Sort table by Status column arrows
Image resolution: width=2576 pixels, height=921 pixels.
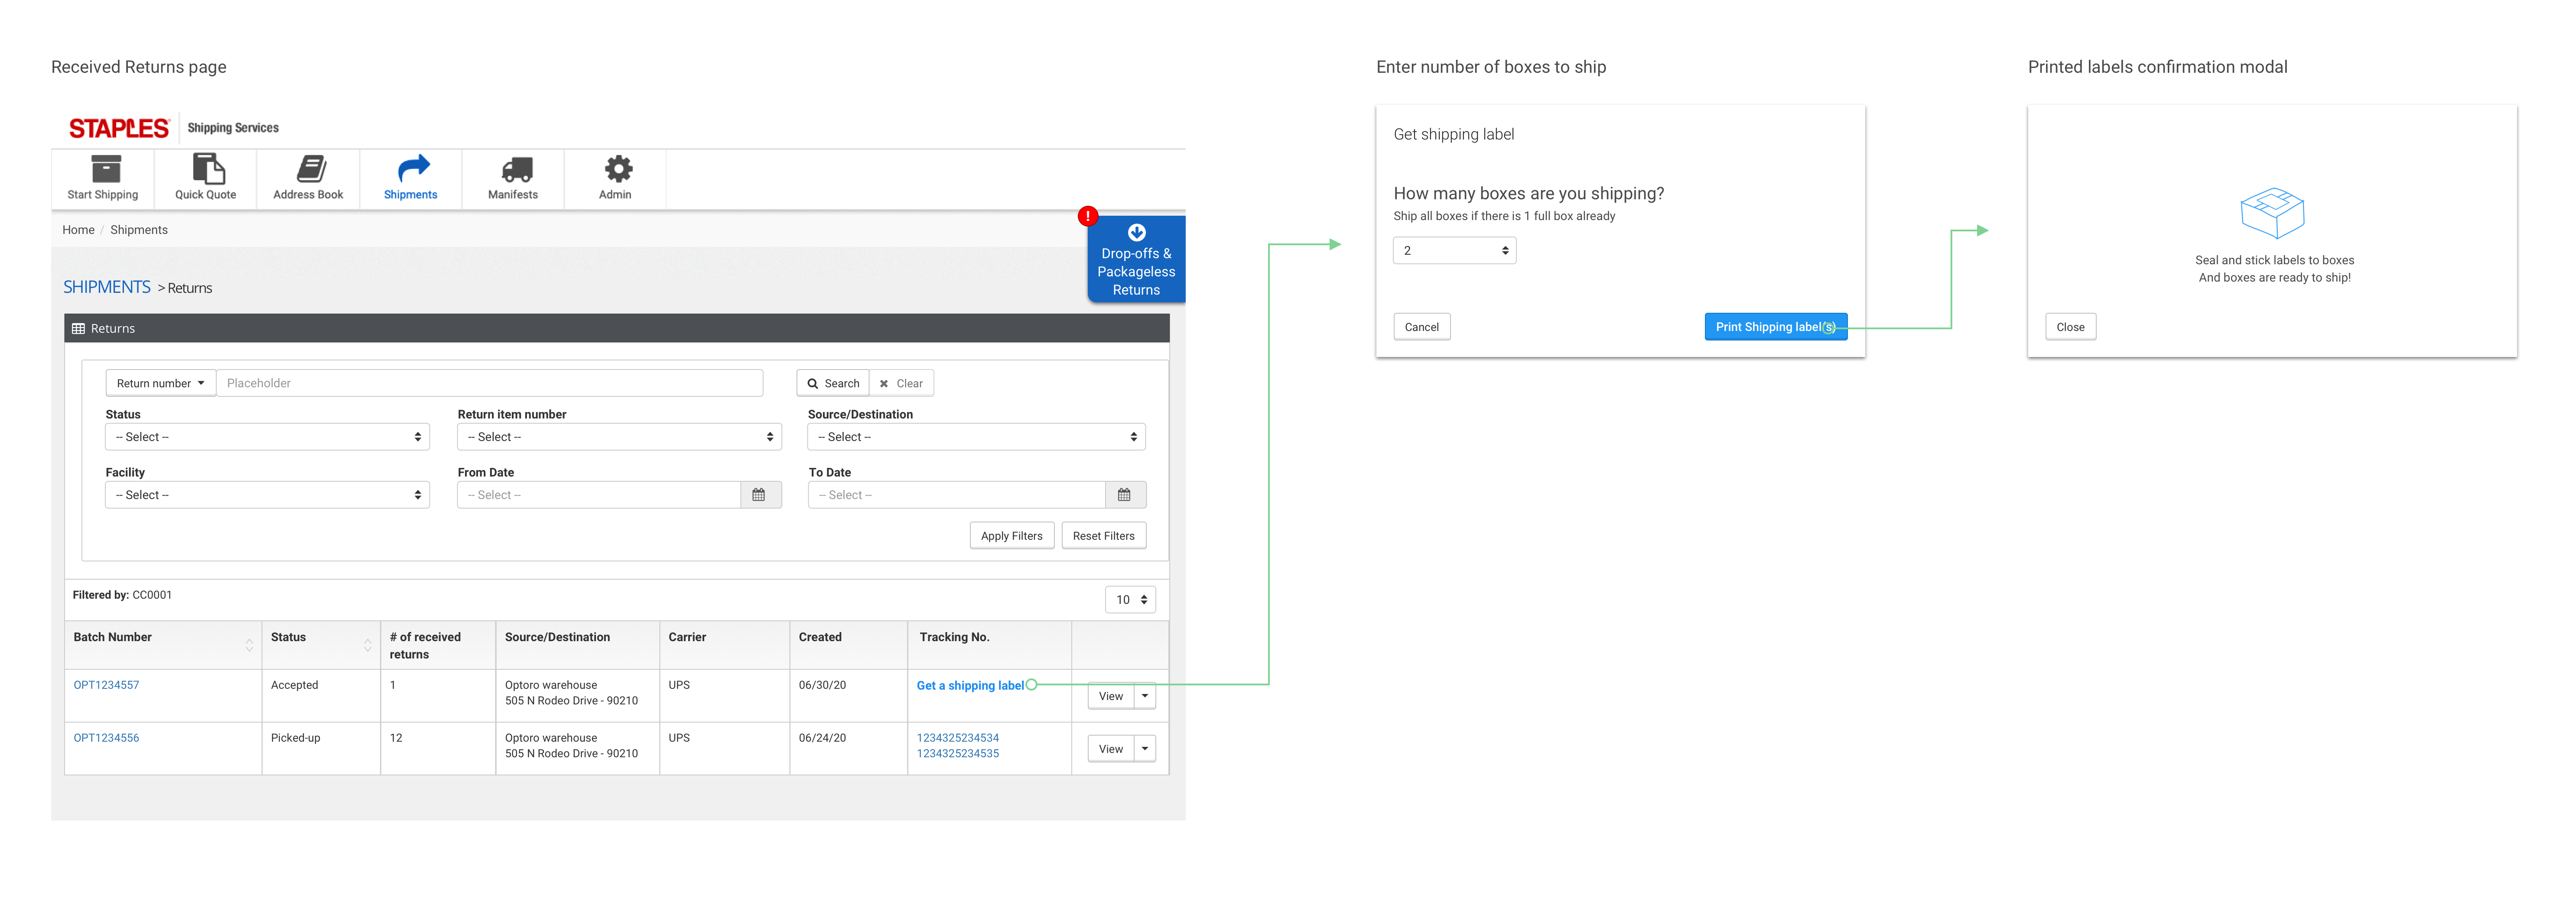click(367, 645)
